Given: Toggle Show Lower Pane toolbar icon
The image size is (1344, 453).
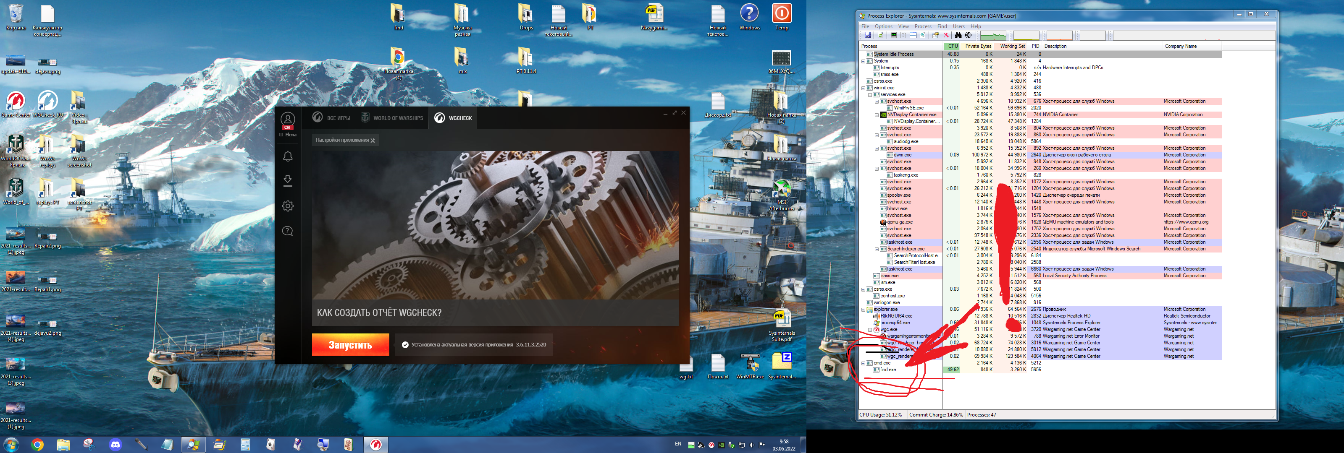Looking at the screenshot, I should click(x=913, y=36).
